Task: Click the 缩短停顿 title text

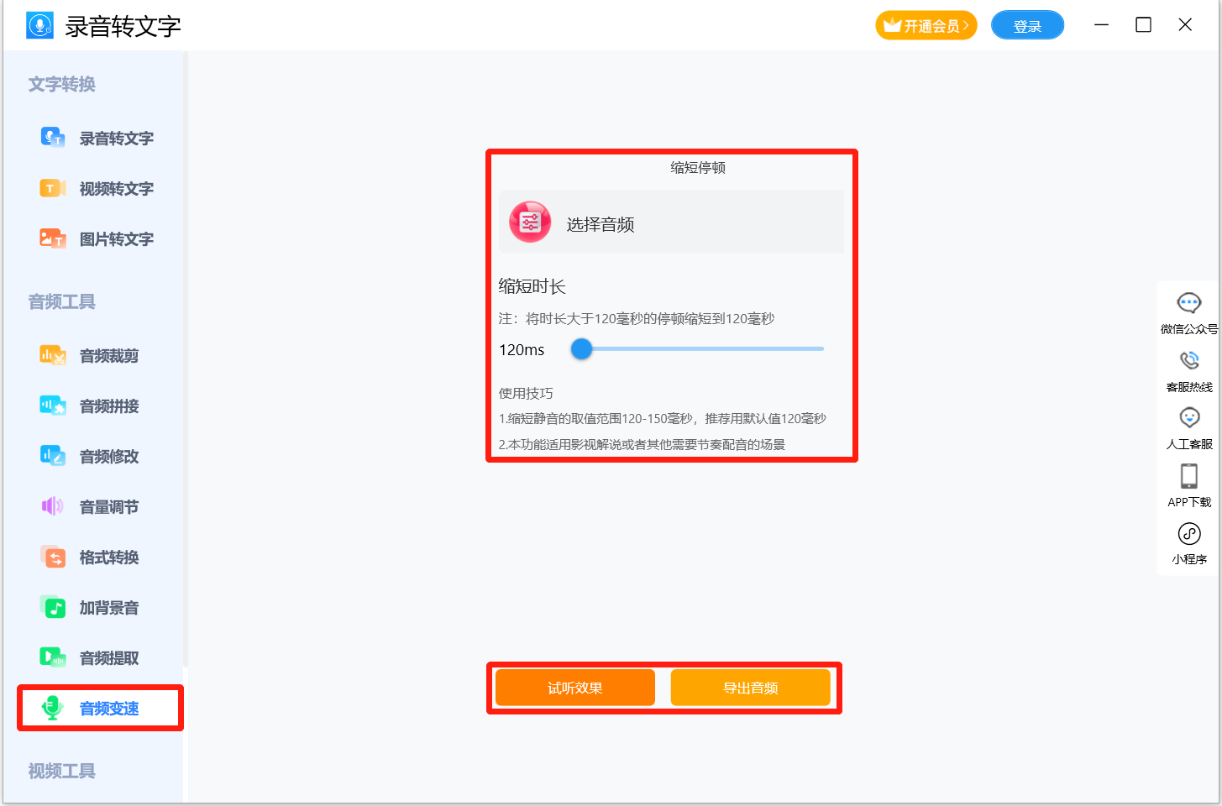Action: [x=698, y=167]
